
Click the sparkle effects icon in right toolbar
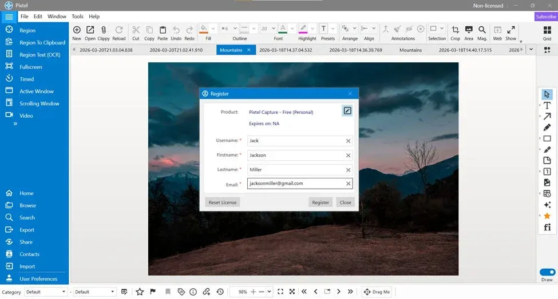click(547, 205)
